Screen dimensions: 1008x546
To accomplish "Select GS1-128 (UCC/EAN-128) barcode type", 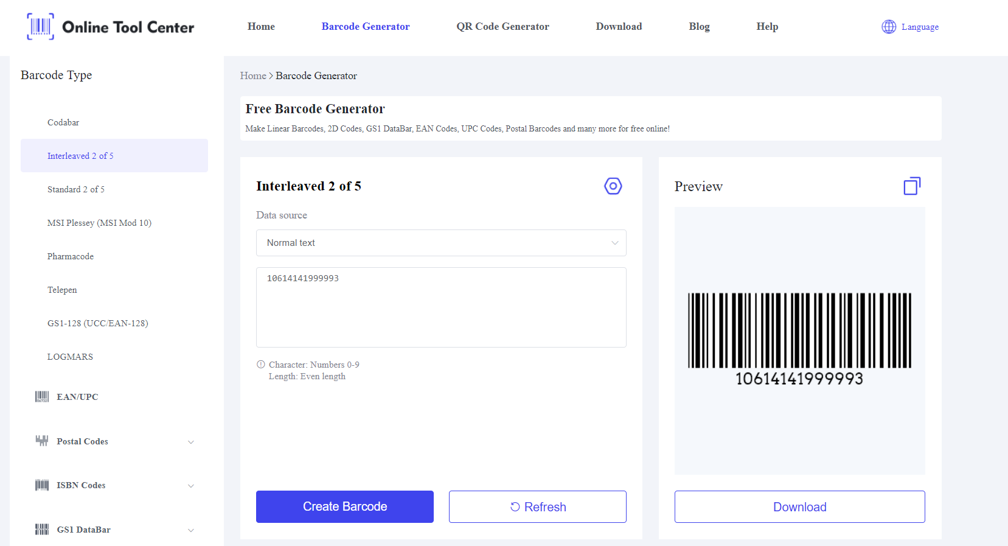I will pos(97,323).
